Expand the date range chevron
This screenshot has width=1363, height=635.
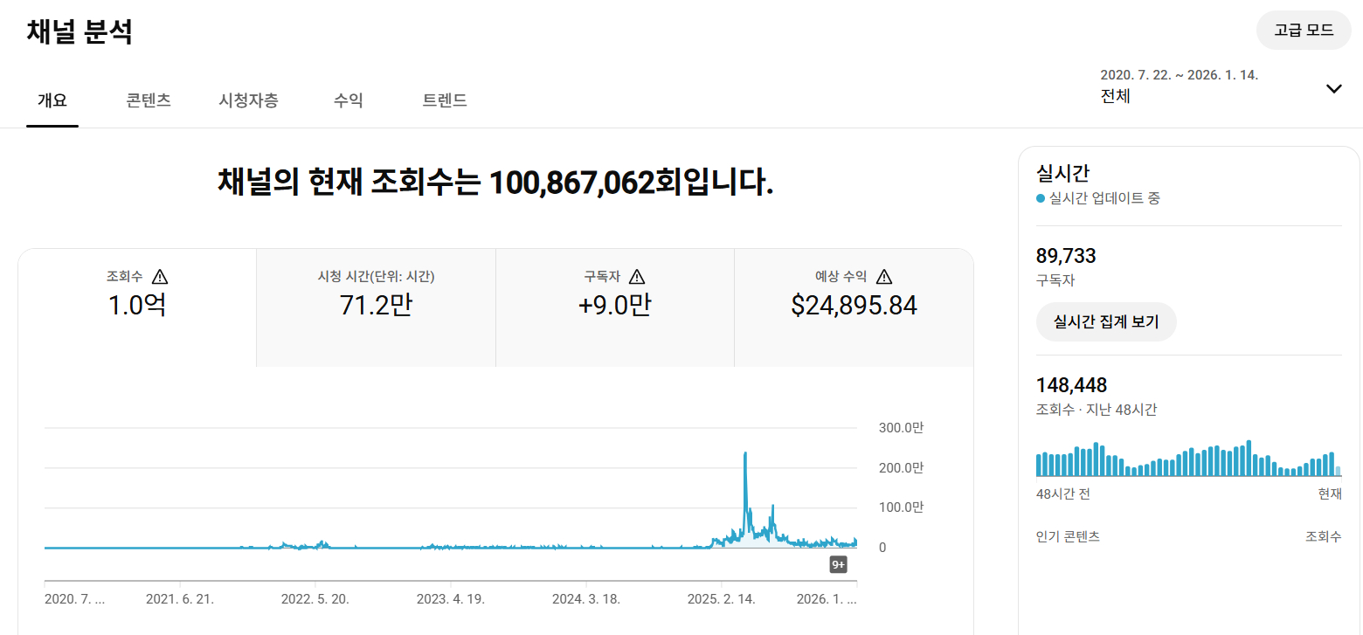coord(1333,88)
